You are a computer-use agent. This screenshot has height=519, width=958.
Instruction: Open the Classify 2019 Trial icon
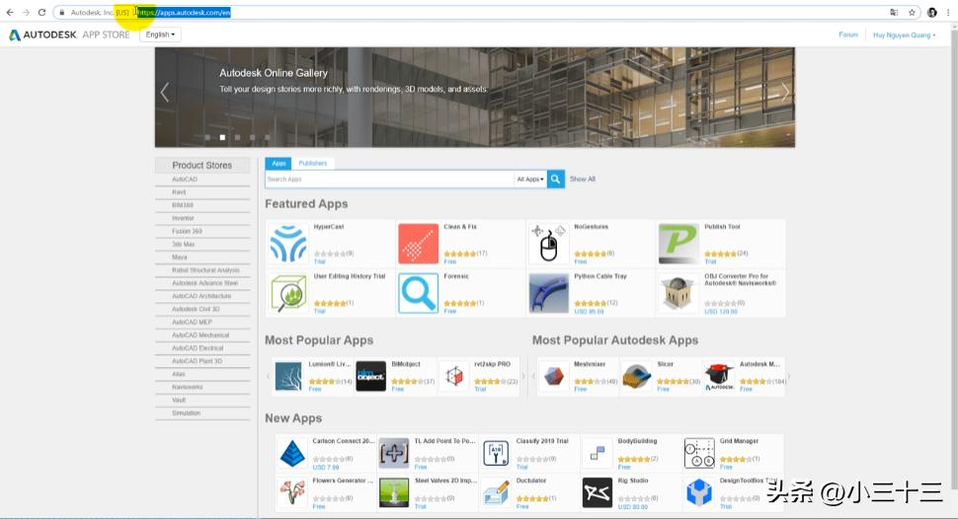[x=496, y=454]
